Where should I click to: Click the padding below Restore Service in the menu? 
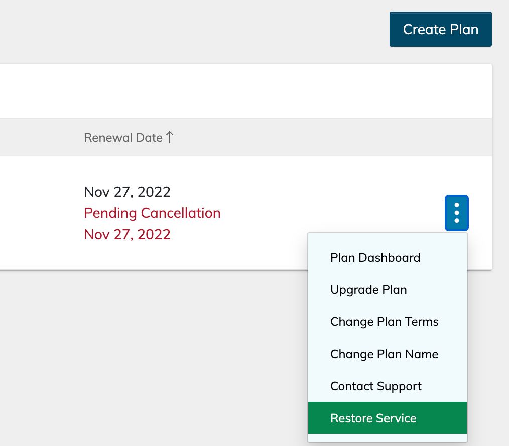point(387,438)
